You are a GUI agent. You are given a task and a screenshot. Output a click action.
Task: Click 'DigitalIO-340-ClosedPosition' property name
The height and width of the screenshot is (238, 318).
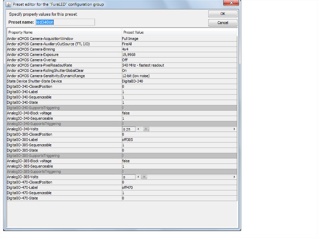coord(30,86)
